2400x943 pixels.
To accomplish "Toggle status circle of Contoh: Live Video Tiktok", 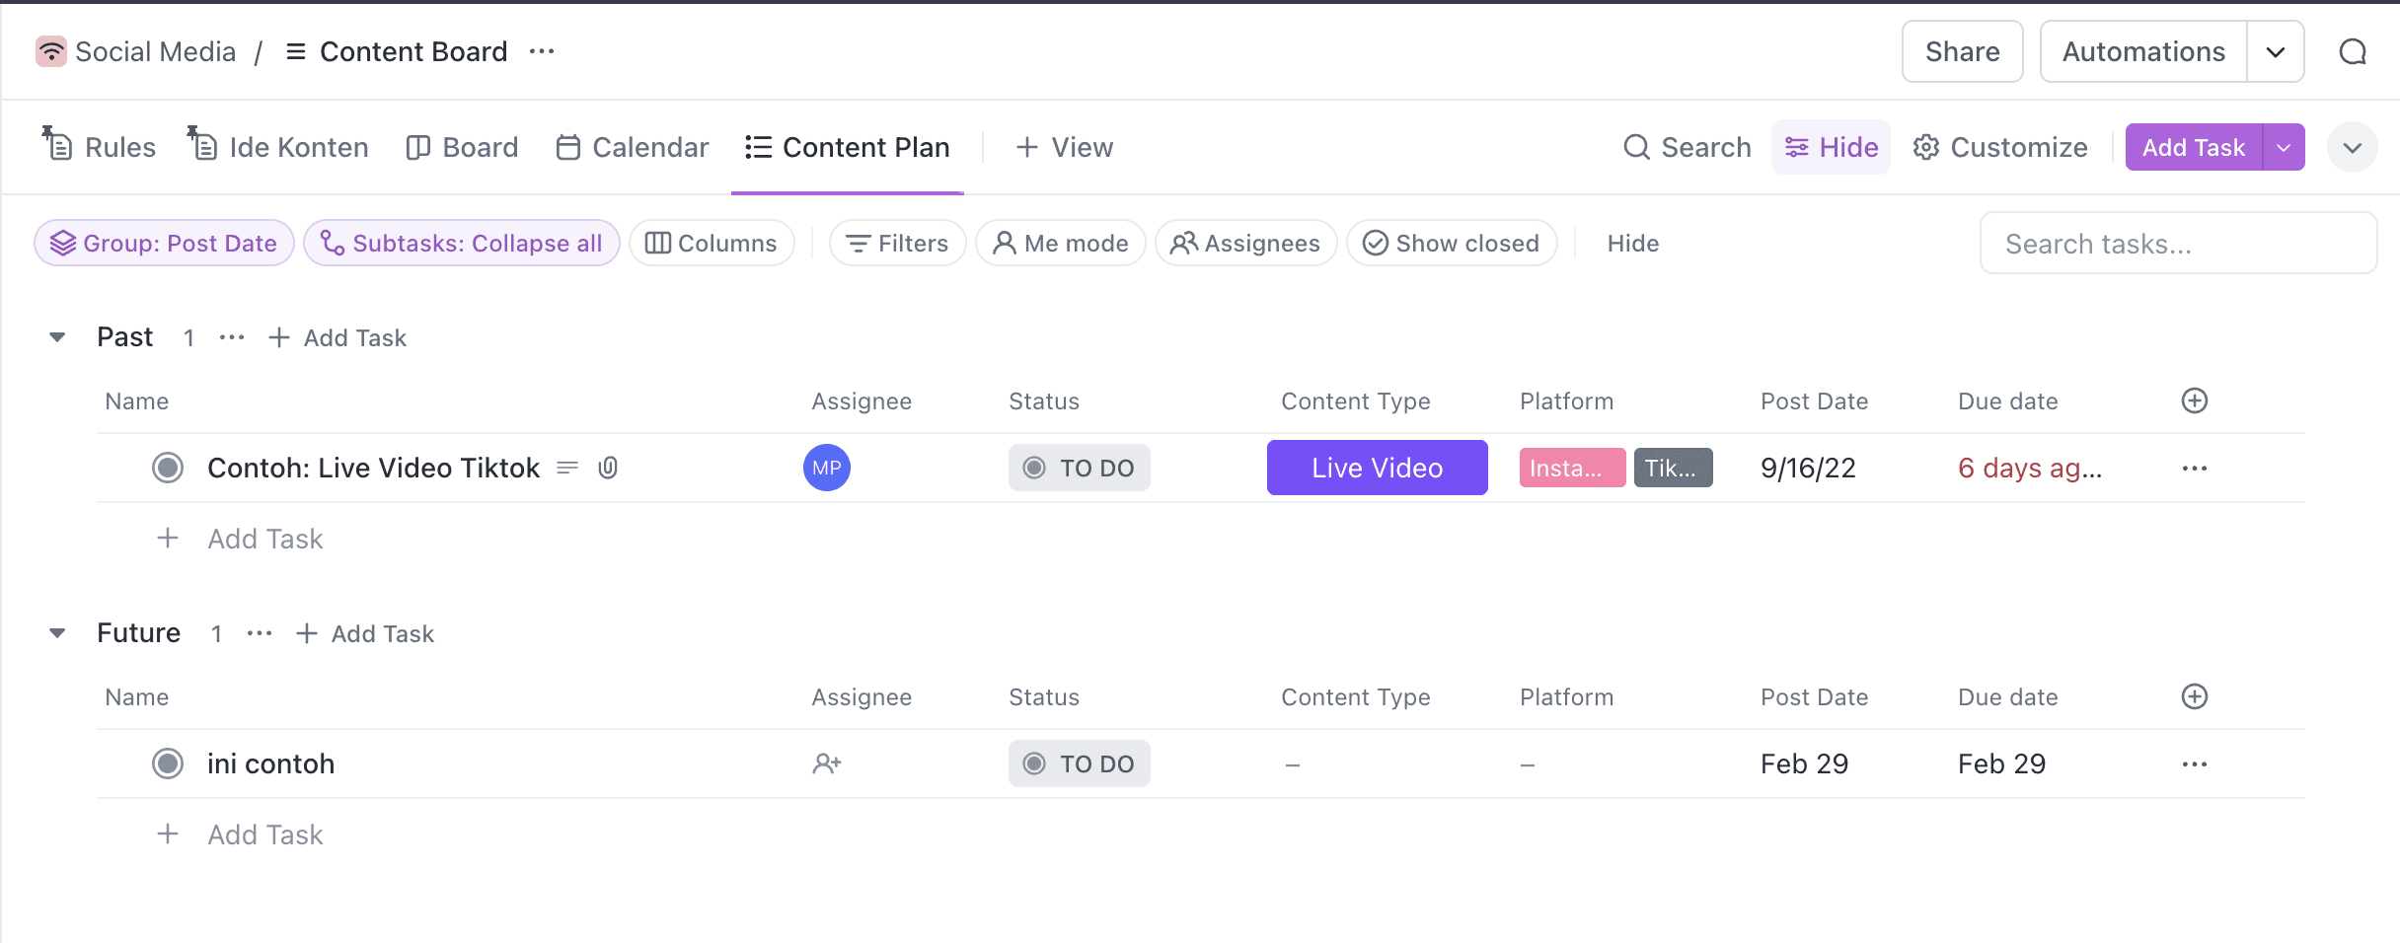I will click(168, 468).
